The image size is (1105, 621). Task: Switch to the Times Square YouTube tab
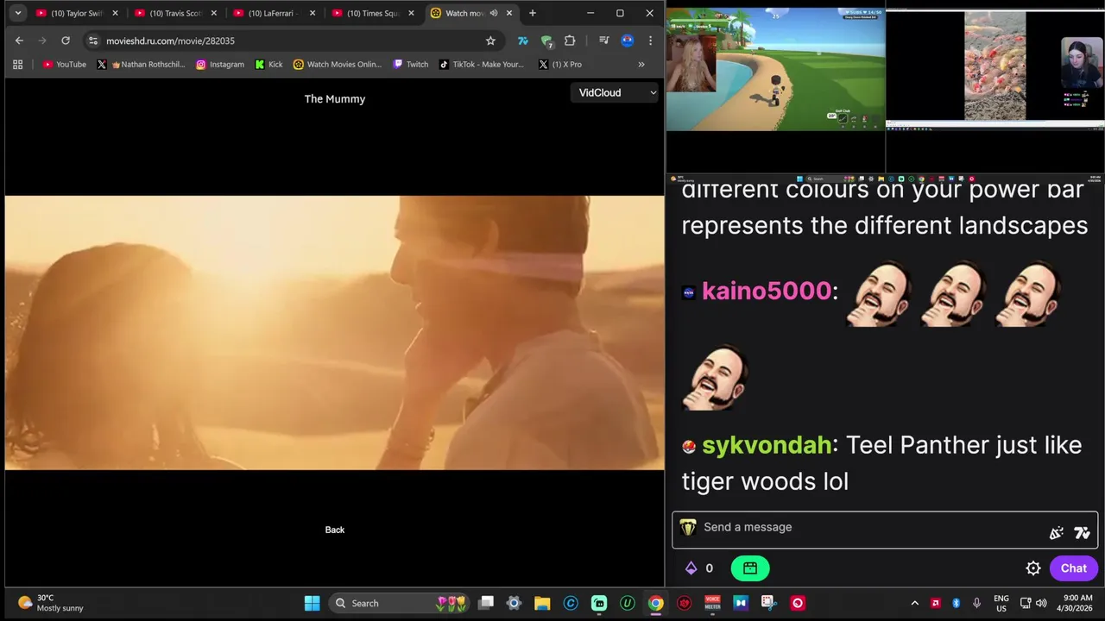point(372,13)
